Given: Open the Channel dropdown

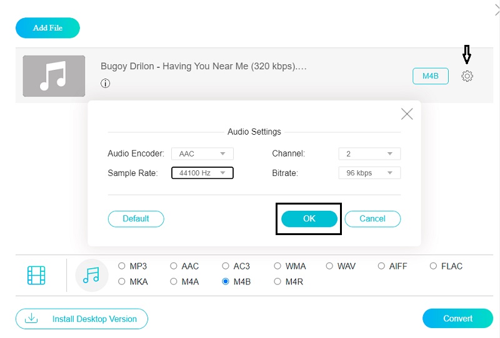Looking at the screenshot, I should pos(369,154).
